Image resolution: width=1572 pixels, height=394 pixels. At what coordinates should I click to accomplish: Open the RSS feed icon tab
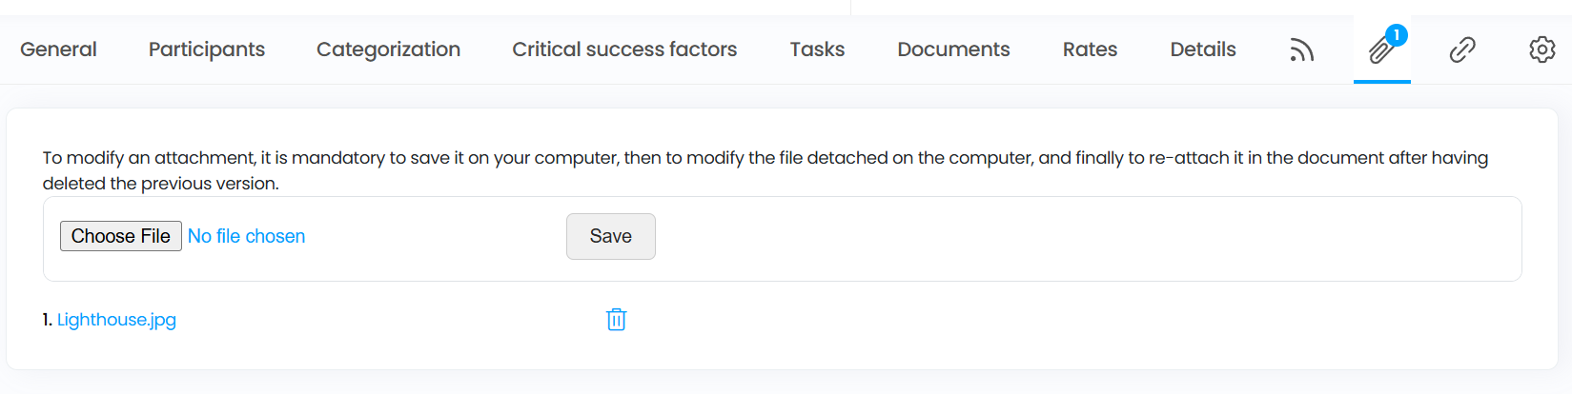[1301, 49]
